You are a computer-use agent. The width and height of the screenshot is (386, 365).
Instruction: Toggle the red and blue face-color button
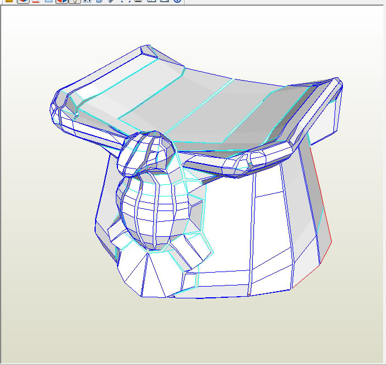62,1
